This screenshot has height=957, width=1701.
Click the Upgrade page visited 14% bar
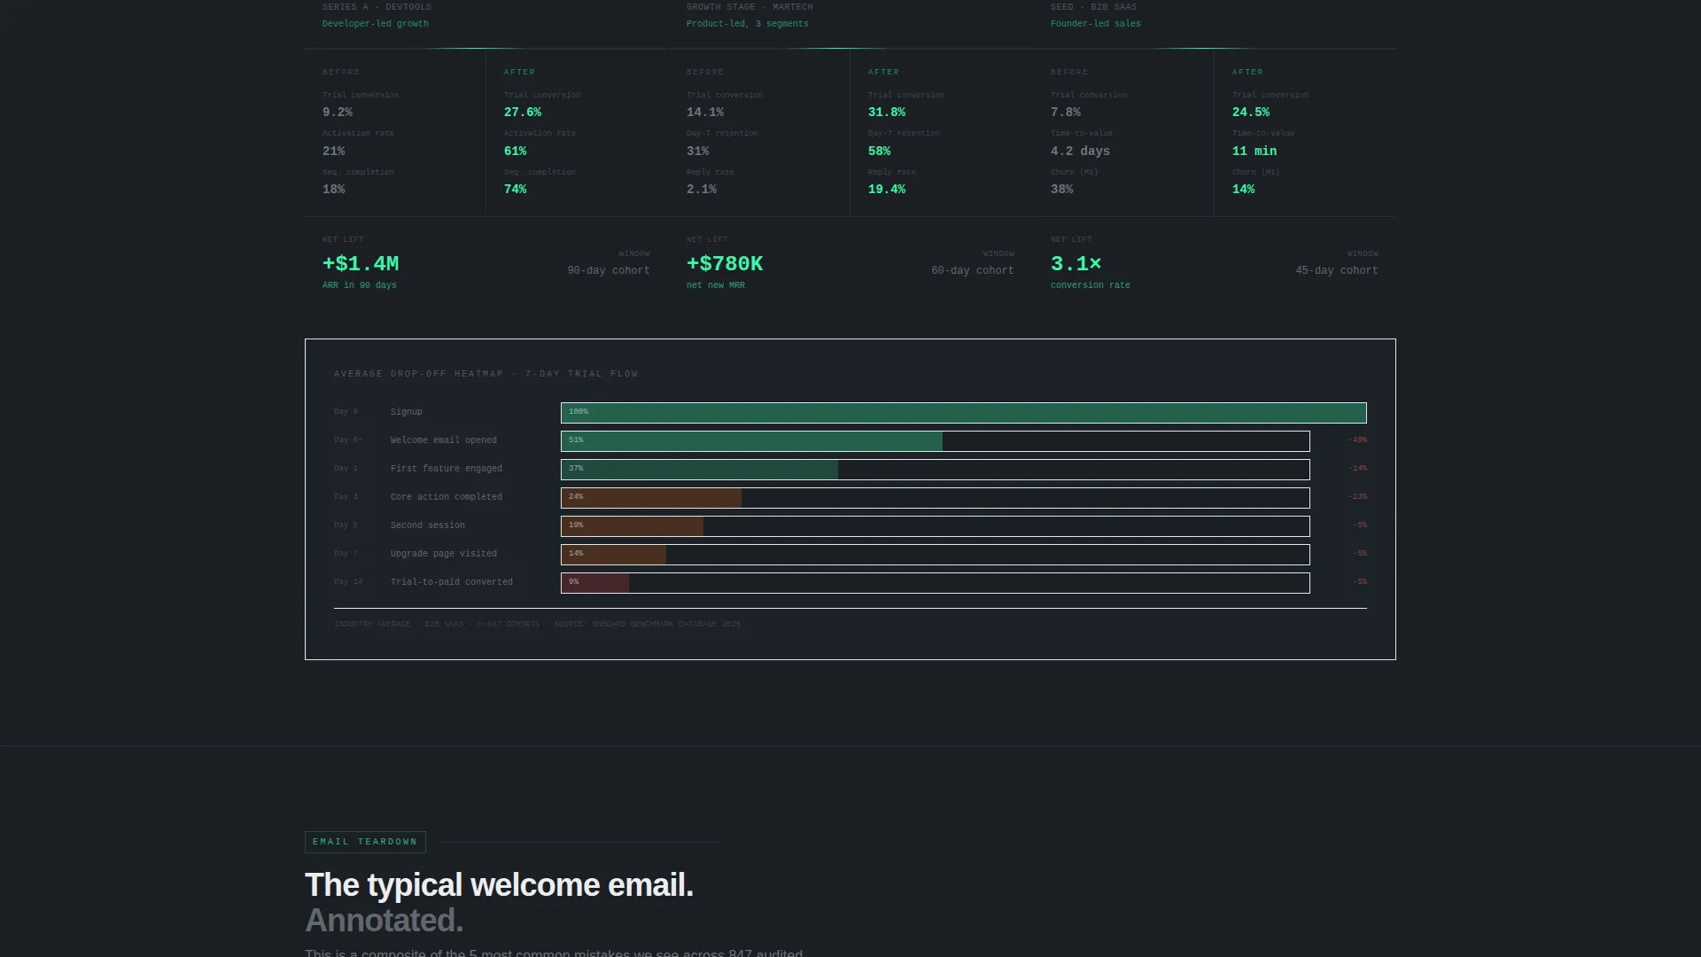(x=935, y=555)
